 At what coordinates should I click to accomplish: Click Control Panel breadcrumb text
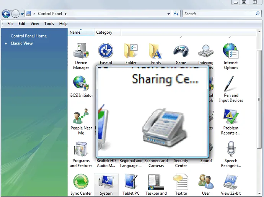[x=50, y=14]
